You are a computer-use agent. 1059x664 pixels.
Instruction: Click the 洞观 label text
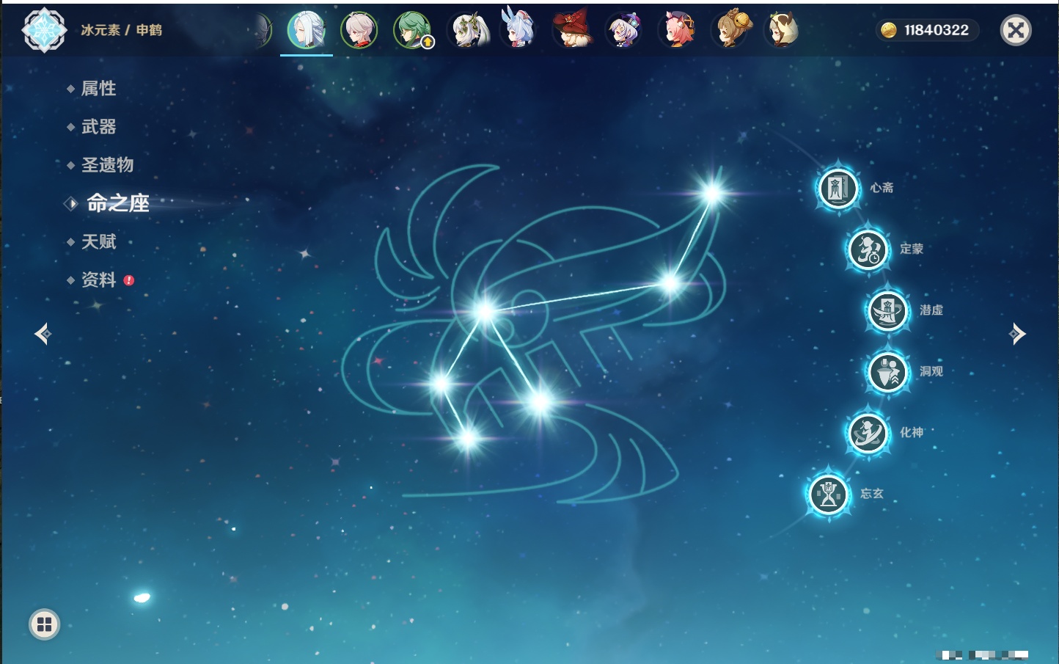pyautogui.click(x=931, y=371)
